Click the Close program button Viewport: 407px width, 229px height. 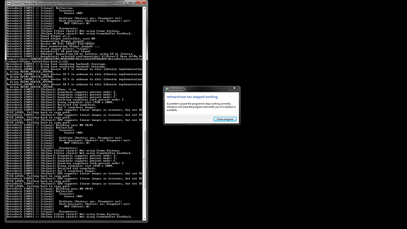point(225,119)
